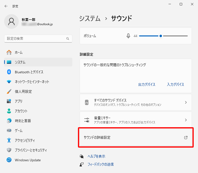The height and width of the screenshot is (173, 198).
Task: Click the microphone volume slider knob
Action: point(161,36)
